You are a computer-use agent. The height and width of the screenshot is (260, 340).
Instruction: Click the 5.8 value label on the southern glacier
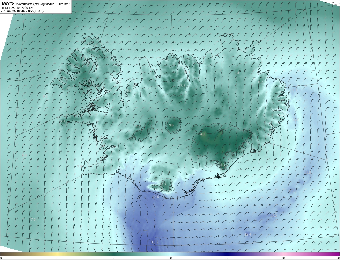tap(164, 184)
